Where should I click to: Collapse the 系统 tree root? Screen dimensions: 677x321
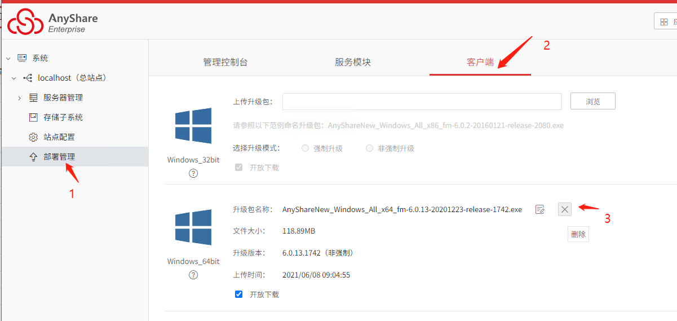click(x=8, y=58)
